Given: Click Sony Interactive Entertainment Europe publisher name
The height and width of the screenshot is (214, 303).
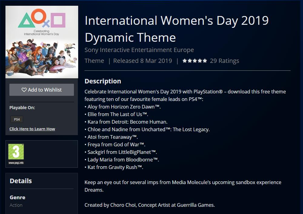Looking at the screenshot, I should (139, 50).
